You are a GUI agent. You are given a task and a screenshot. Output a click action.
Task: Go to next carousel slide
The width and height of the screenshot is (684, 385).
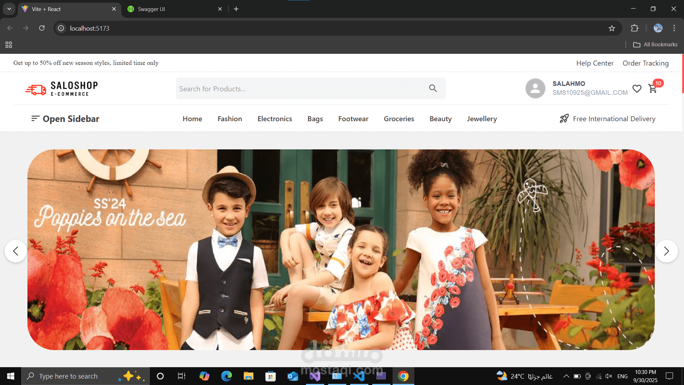(667, 251)
